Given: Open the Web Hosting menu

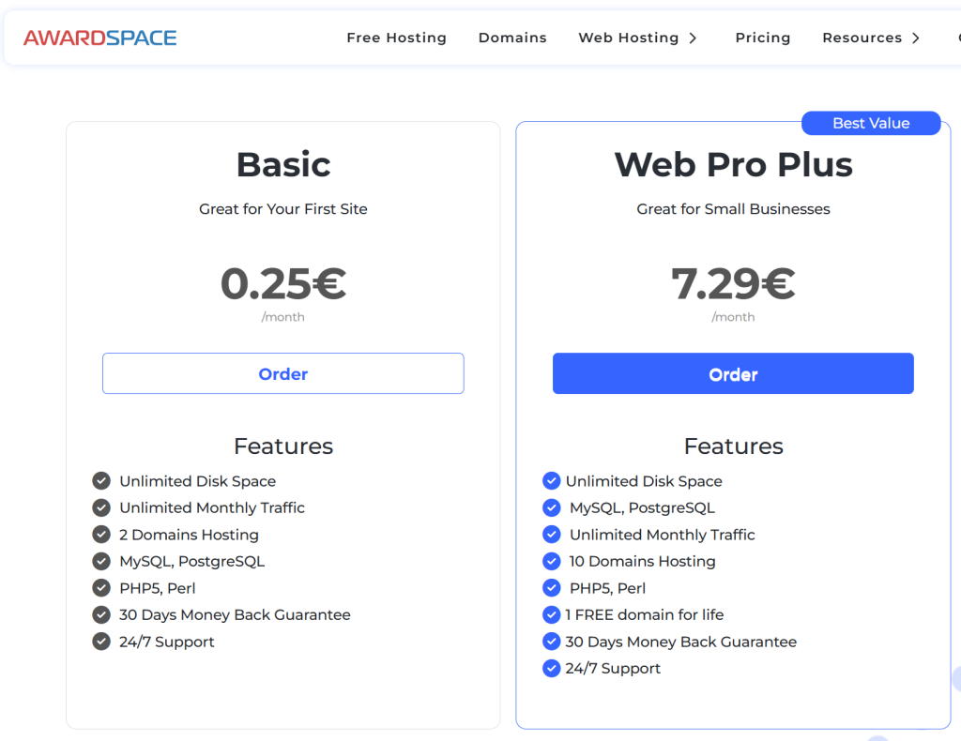Looking at the screenshot, I should click(x=629, y=38).
